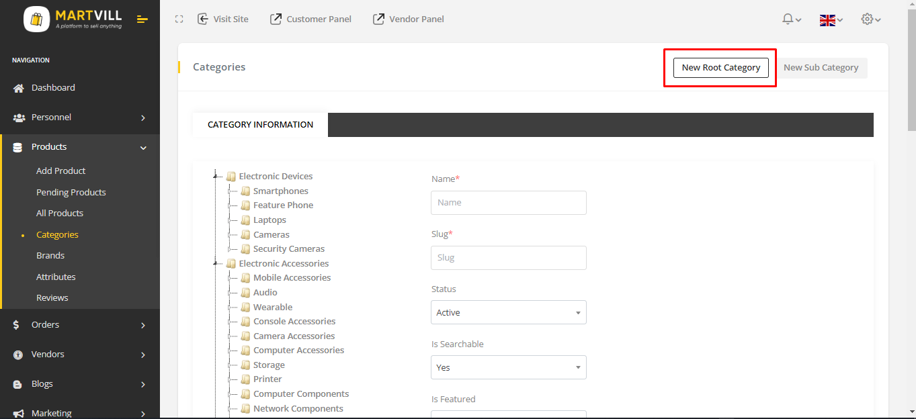Open the notifications bell icon
Image resolution: width=916 pixels, height=419 pixels.
pos(788,19)
